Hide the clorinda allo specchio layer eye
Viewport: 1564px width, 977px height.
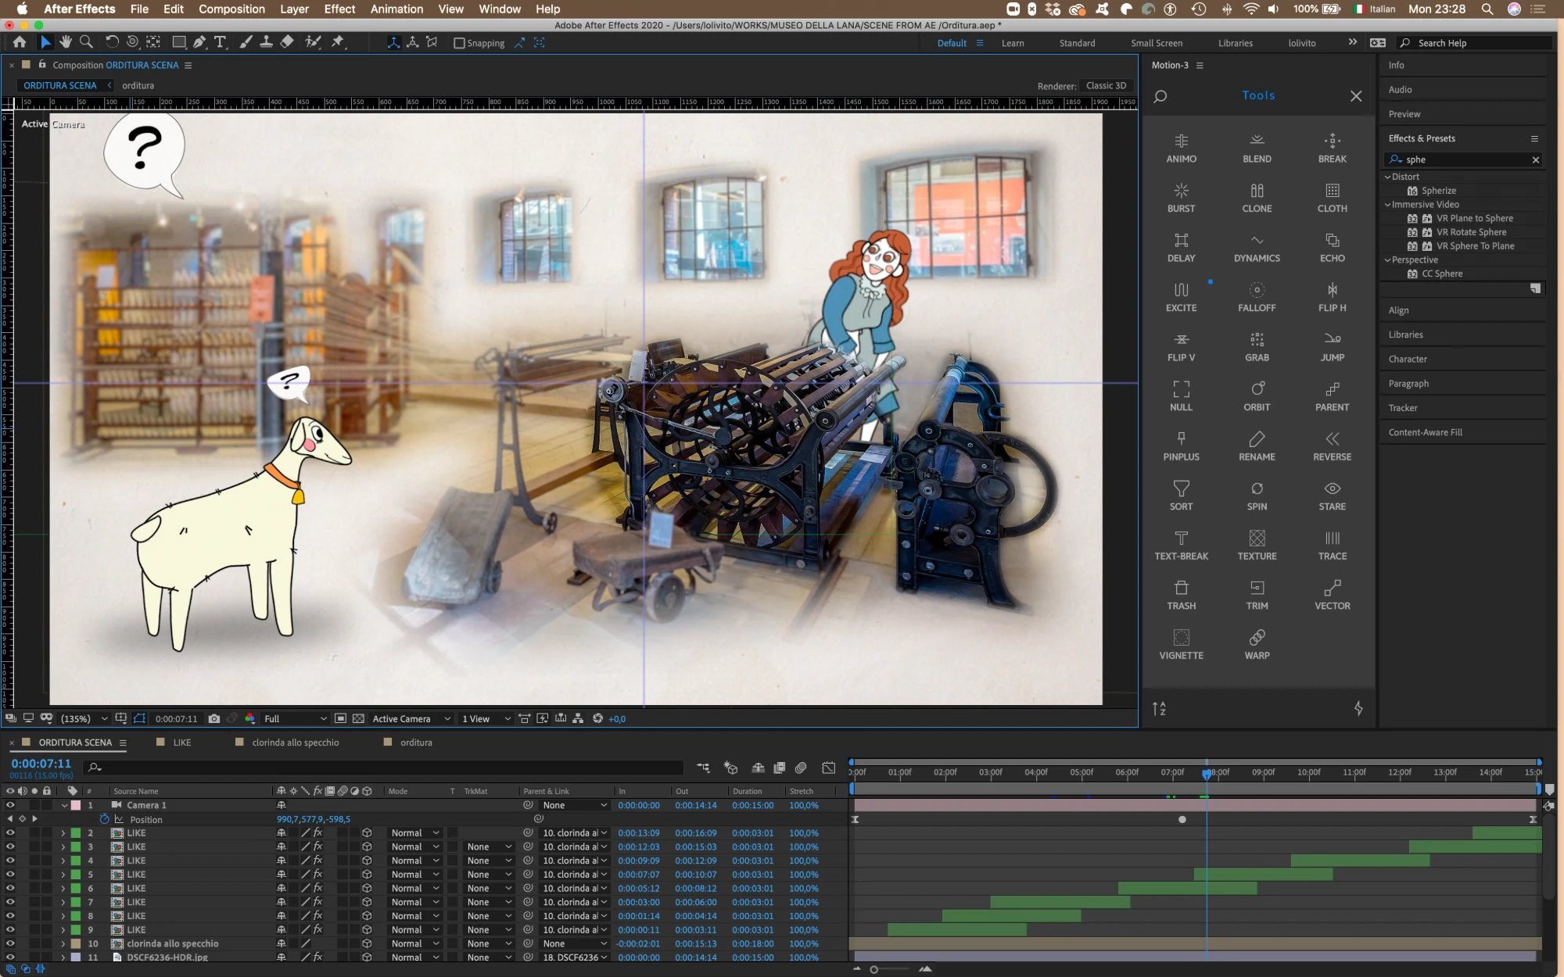(10, 943)
